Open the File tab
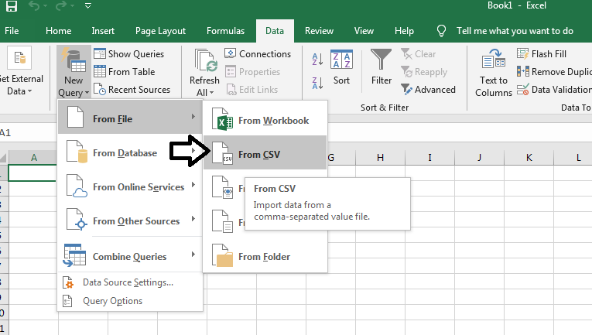 12,31
